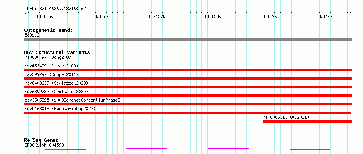Click the red bar under nsv462459
The width and height of the screenshot is (363, 154).
tap(188, 70)
